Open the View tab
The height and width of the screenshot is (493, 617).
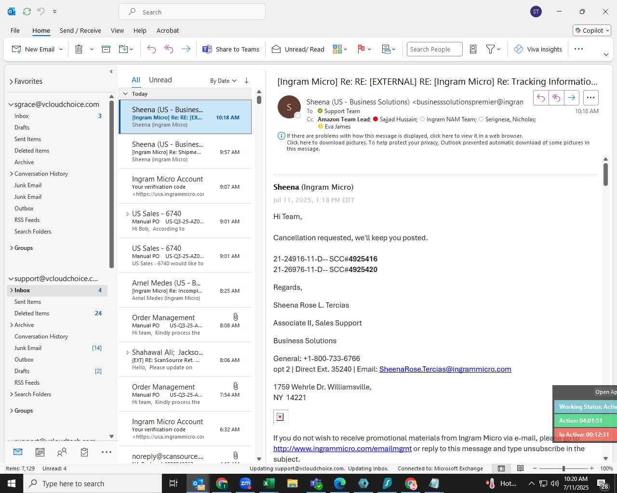pyautogui.click(x=117, y=30)
